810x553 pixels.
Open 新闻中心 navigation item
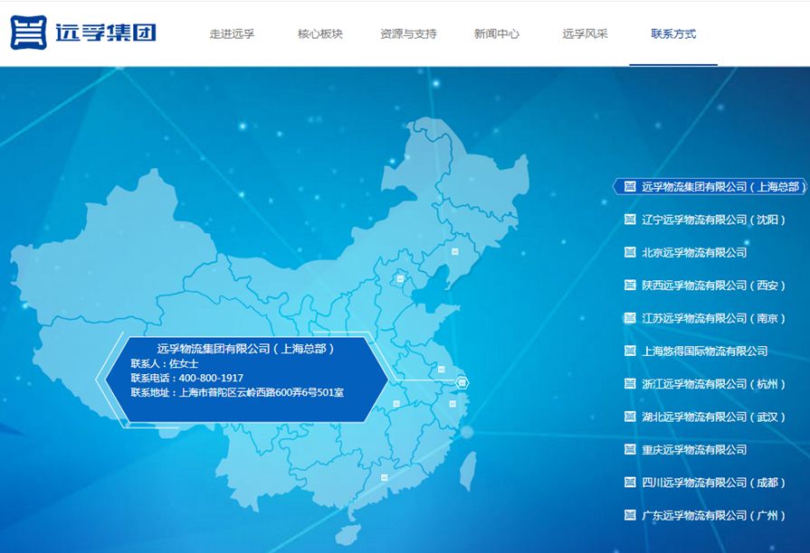coord(497,34)
